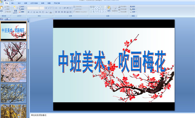The image size is (195, 118).
Task: Click the Replace (替换) button
Action: coord(133,9)
